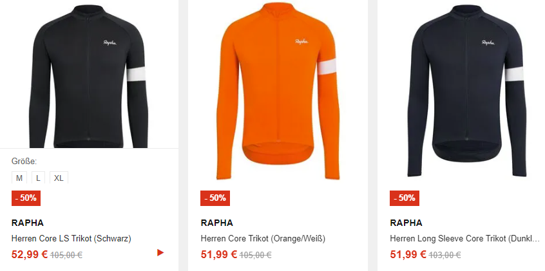545x271 pixels.
Task: Click the -50% badge on the dark blue jersey
Action: click(404, 198)
